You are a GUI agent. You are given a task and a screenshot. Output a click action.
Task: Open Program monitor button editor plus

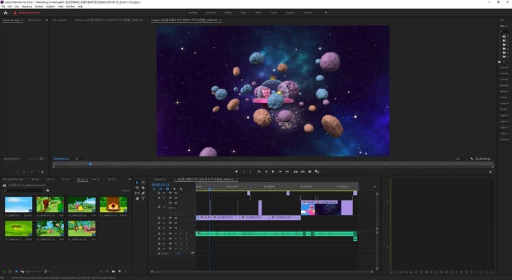tap(490, 172)
